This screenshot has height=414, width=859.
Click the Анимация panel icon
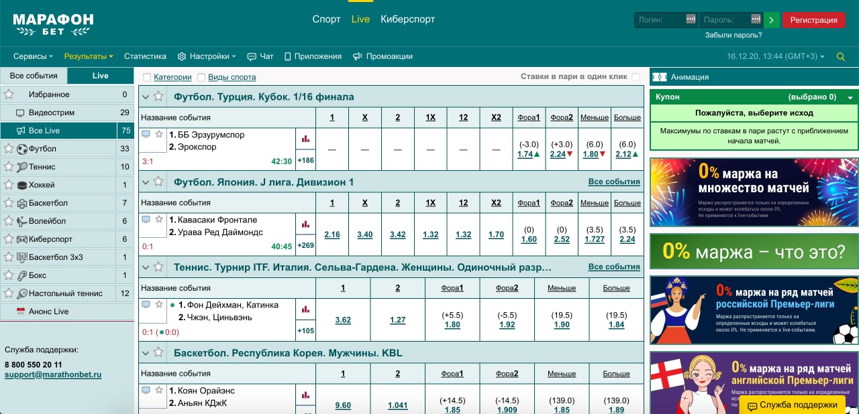[x=659, y=77]
